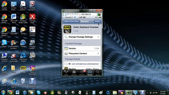Open iTunes desktop shortcut
Image resolution: width=169 pixels, height=95 pixels.
tap(23, 44)
